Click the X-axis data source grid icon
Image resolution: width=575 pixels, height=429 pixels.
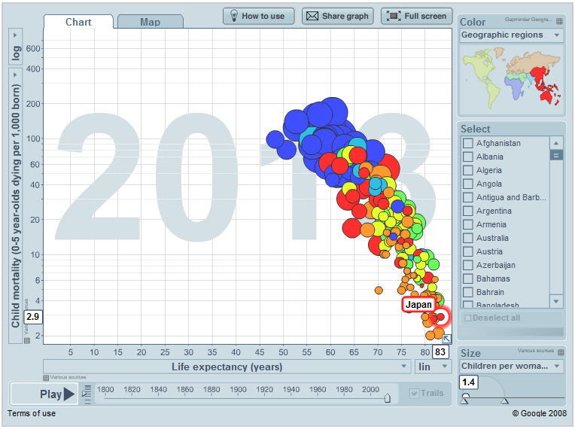click(47, 377)
